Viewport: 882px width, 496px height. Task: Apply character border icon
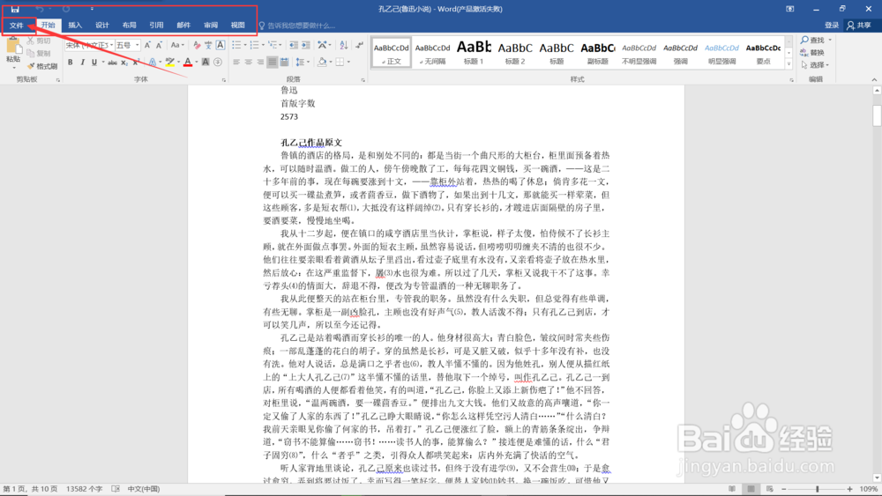click(220, 45)
